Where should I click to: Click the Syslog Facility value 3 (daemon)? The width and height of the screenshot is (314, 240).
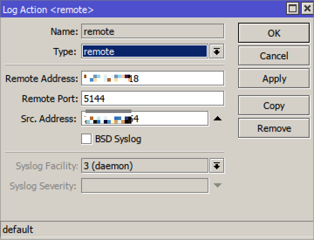click(144, 166)
